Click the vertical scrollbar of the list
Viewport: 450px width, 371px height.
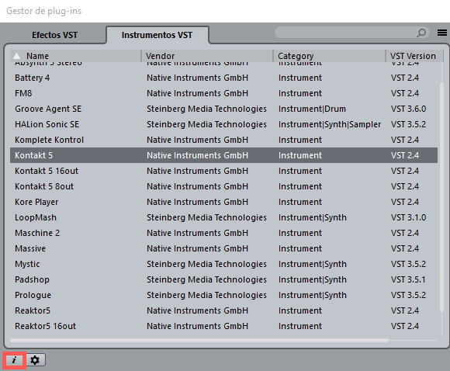coord(441,196)
